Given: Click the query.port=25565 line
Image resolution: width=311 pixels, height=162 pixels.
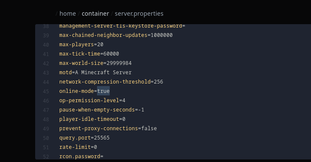Looking at the screenshot, I should (84, 138).
